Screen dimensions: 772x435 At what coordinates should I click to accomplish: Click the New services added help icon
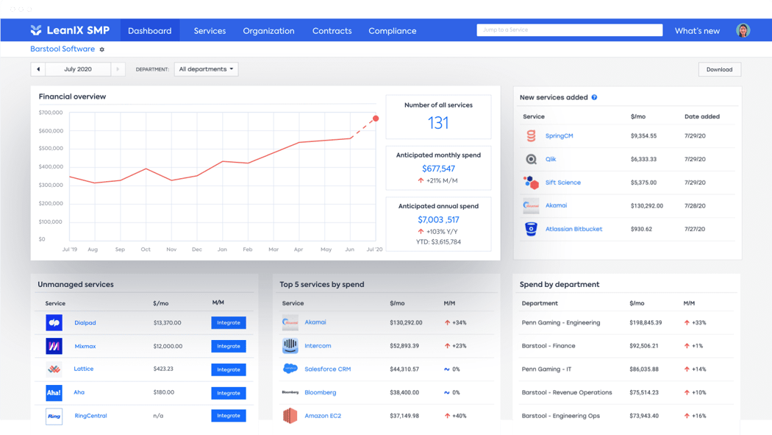[x=594, y=98]
